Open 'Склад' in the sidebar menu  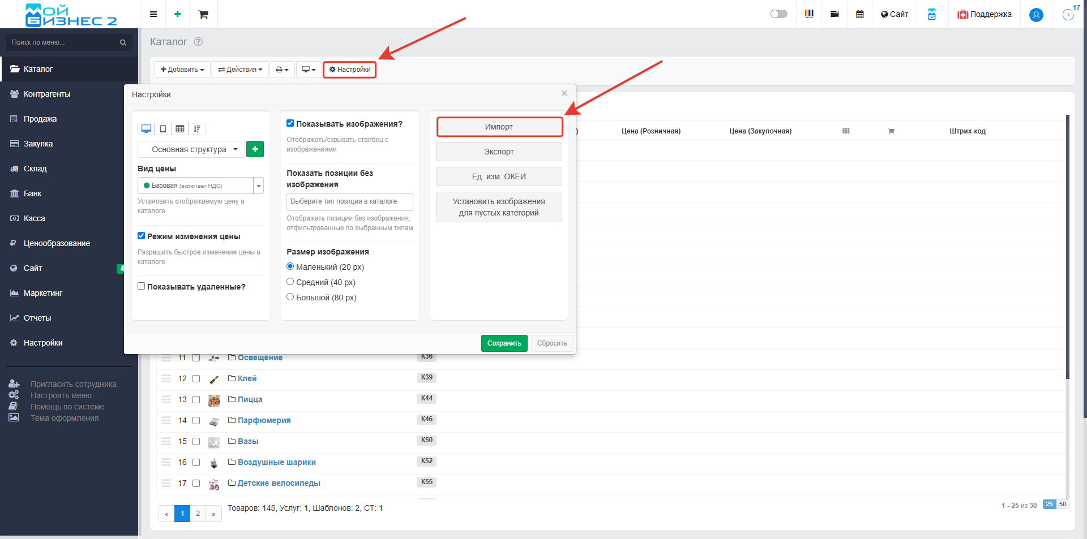[35, 169]
